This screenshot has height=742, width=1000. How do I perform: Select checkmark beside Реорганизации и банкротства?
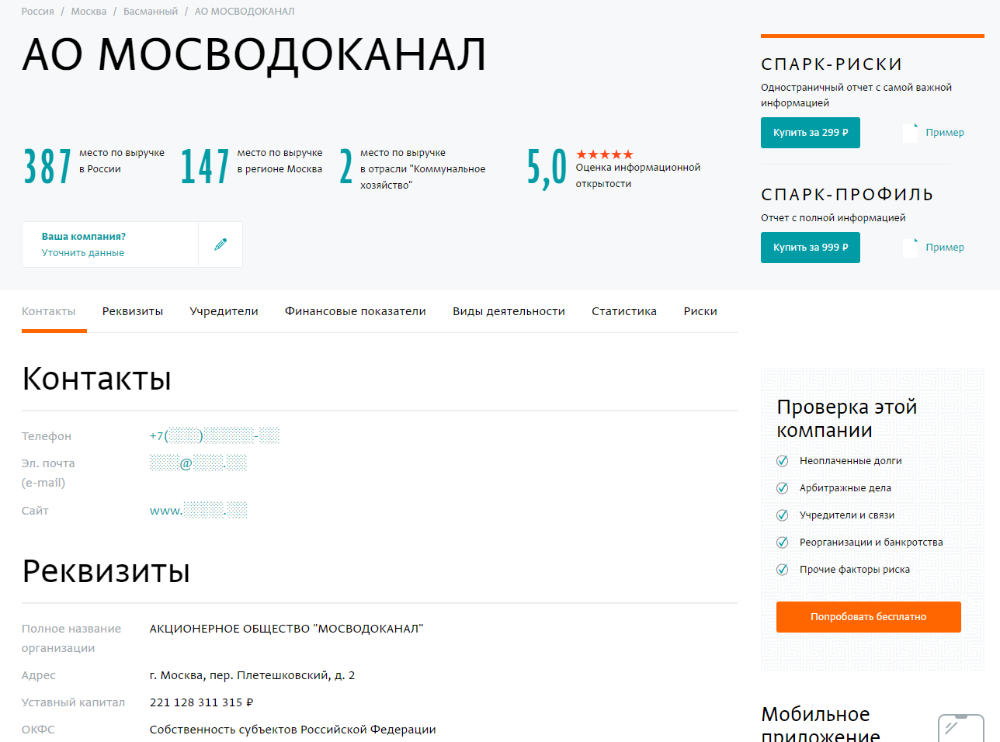783,543
